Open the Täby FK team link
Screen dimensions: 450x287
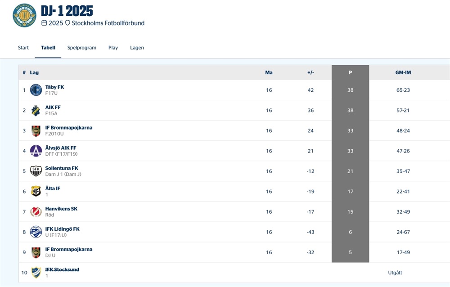pyautogui.click(x=54, y=87)
